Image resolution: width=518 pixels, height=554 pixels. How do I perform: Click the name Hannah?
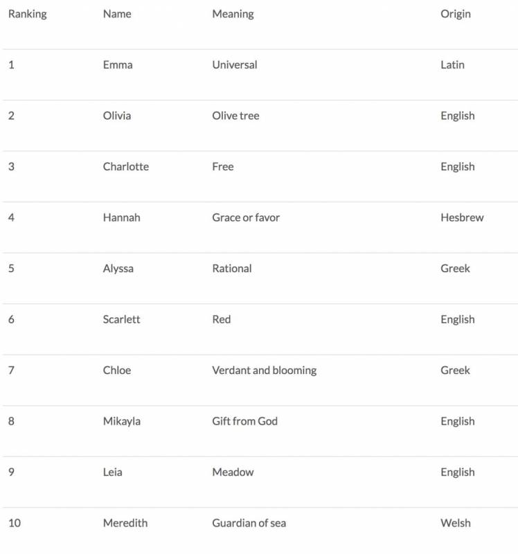[122, 217]
